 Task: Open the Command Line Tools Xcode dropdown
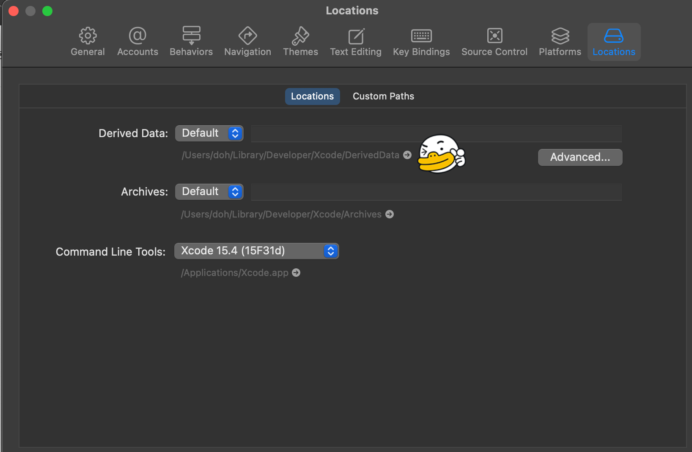(x=256, y=251)
